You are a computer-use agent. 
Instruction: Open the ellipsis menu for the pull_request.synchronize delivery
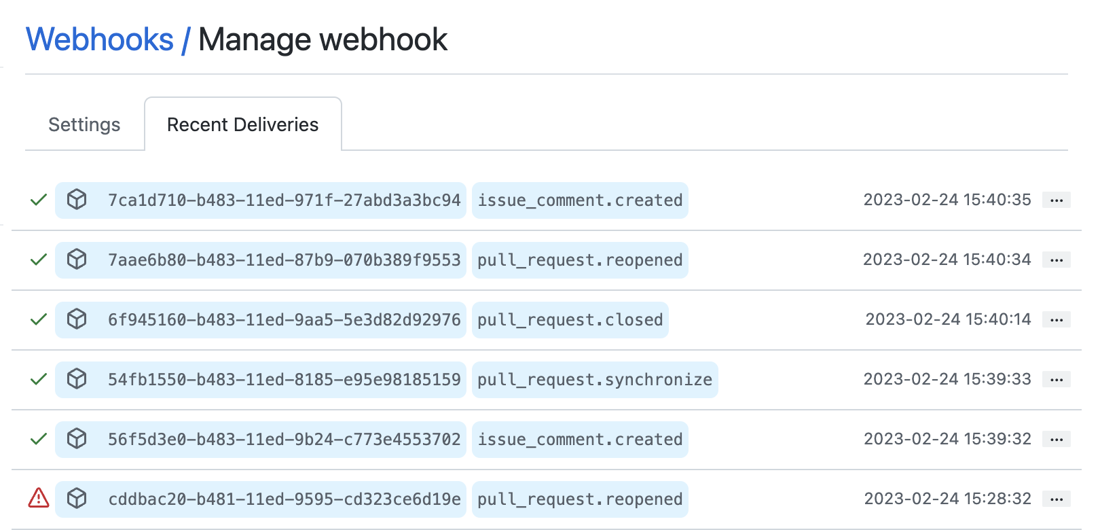coord(1057,379)
